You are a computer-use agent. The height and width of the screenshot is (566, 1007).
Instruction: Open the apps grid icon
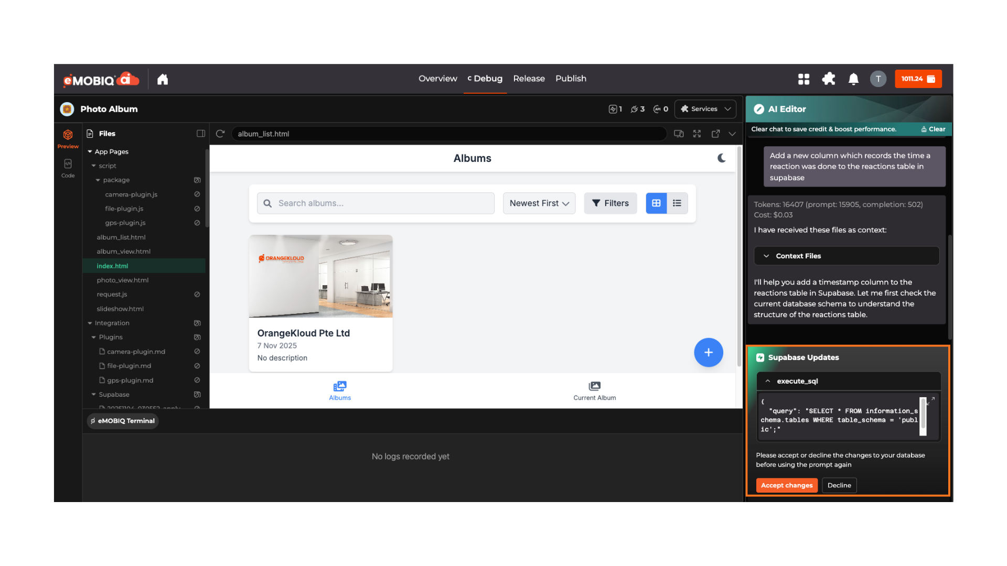coord(804,79)
